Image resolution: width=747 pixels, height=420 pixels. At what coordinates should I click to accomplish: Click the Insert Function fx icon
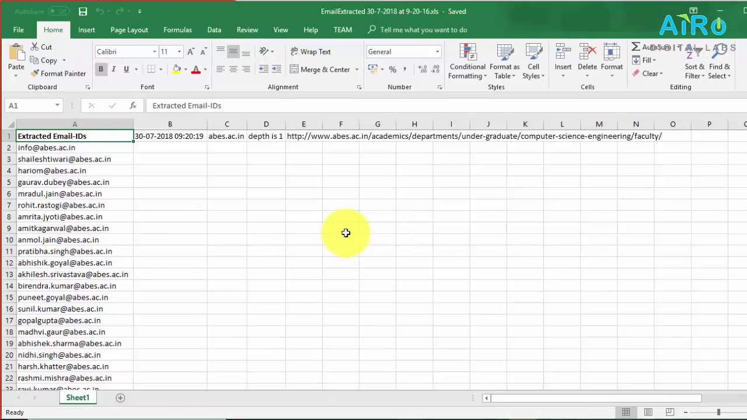click(x=133, y=106)
